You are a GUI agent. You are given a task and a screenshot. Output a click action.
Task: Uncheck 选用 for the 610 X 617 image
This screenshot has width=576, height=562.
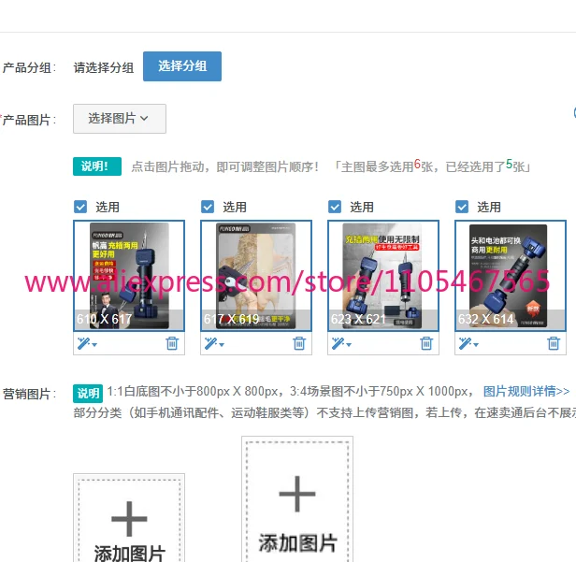pyautogui.click(x=80, y=207)
